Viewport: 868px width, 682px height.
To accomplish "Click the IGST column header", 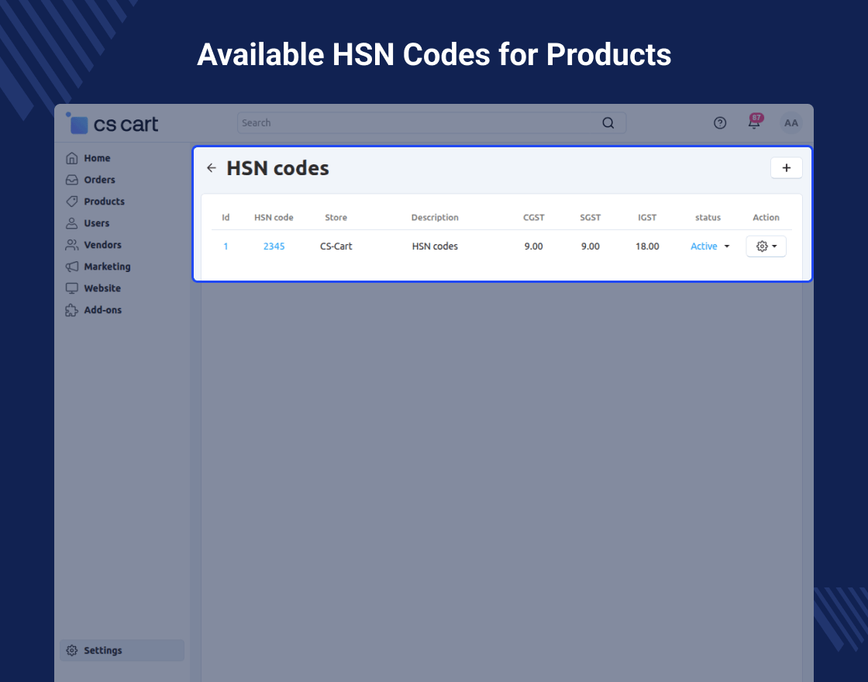I will coord(647,218).
